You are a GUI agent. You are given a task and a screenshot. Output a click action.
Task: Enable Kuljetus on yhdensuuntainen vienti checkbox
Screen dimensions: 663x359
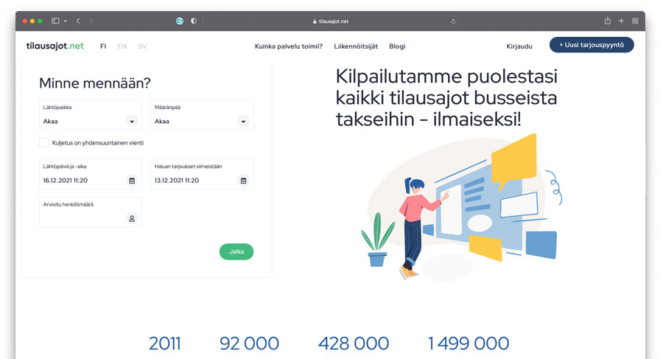pyautogui.click(x=44, y=142)
